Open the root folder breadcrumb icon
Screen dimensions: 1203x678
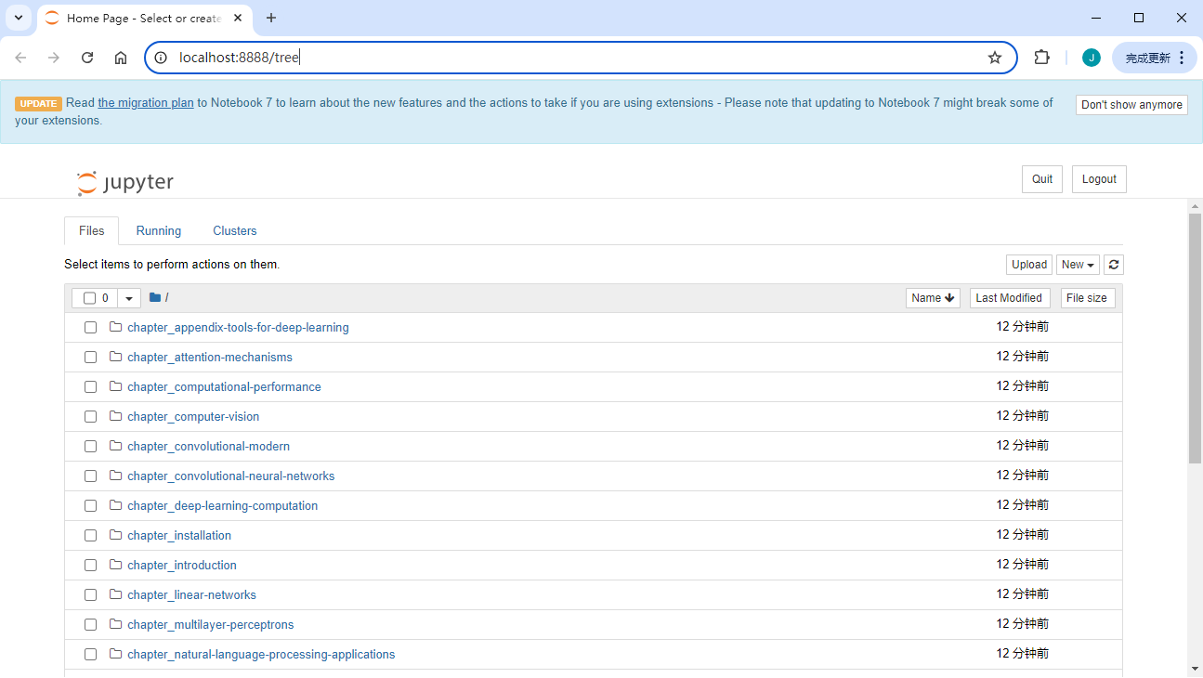(155, 298)
